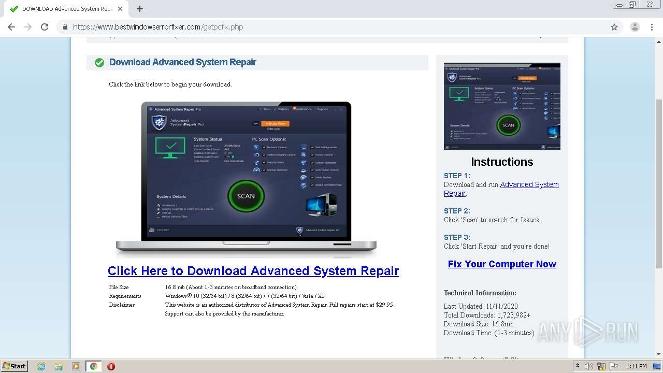Screen dimensions: 663x373
Task: Select the DOWNLOAD Advanced System Repair tab
Action: [66, 9]
